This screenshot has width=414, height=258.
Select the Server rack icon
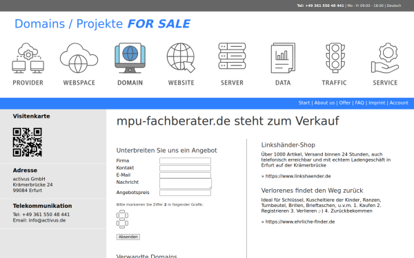click(232, 56)
